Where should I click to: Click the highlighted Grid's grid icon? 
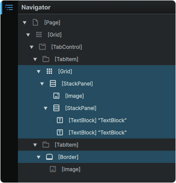[x=49, y=71]
